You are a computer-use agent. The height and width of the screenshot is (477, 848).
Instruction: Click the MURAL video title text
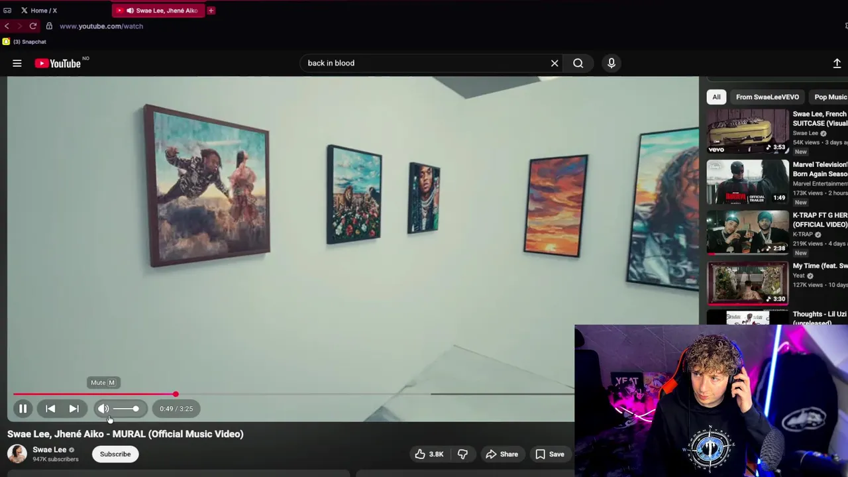pyautogui.click(x=125, y=434)
